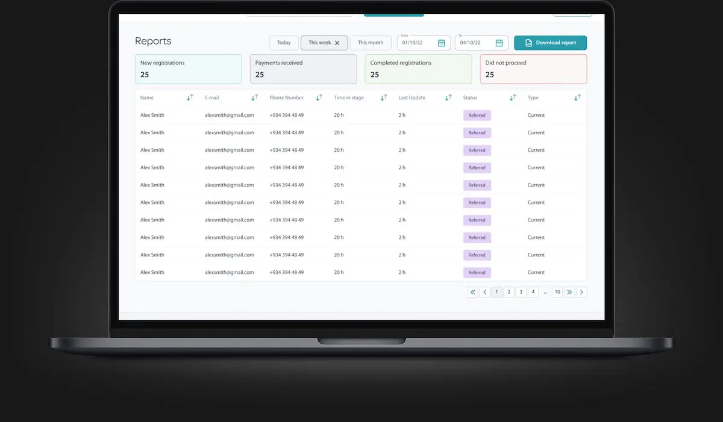Viewport: 723px width, 422px height.
Task: Sort the Name column
Action: pyautogui.click(x=190, y=97)
